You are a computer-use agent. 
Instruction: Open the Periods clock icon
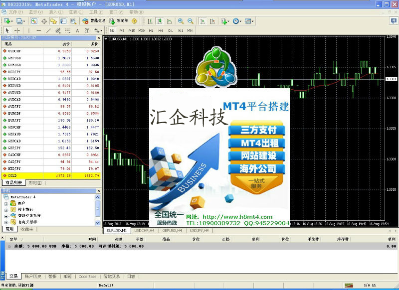235,21
